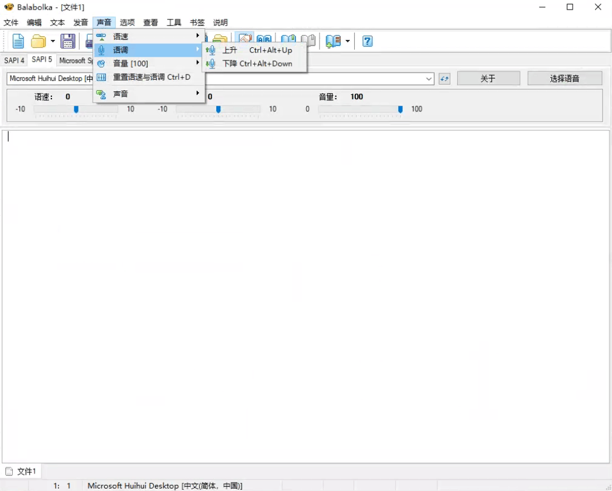The image size is (612, 491).
Task: Click the add bookmark book icon
Action: (x=334, y=41)
